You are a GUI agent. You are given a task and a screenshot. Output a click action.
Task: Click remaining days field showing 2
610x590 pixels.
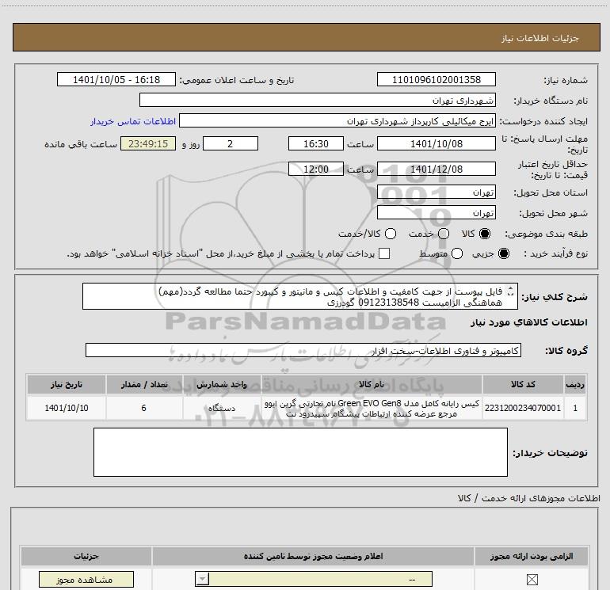coord(231,143)
